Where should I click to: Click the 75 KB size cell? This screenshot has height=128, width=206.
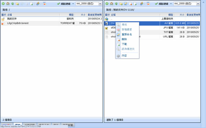pyautogui.click(x=82, y=23)
